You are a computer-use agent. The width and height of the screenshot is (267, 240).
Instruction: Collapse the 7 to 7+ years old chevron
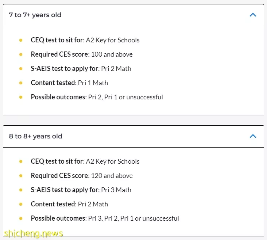[253, 15]
